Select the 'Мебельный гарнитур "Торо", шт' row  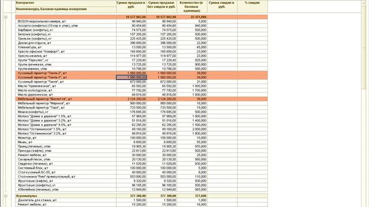click(141, 108)
